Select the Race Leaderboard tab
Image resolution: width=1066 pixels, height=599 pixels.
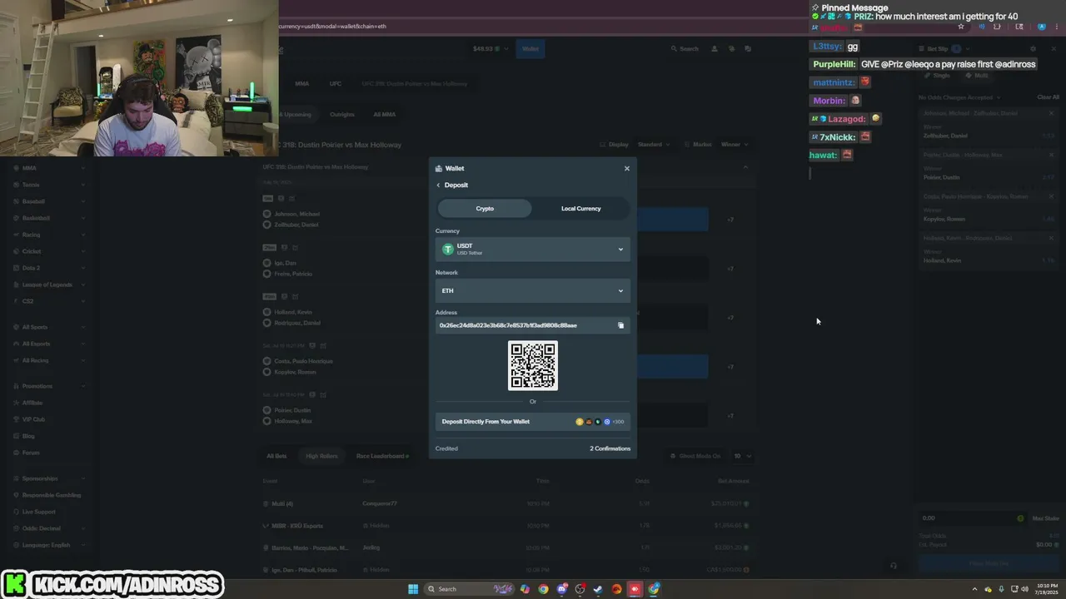pos(382,456)
